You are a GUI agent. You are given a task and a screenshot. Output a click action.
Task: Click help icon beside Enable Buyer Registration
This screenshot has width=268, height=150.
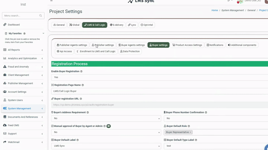81,71
